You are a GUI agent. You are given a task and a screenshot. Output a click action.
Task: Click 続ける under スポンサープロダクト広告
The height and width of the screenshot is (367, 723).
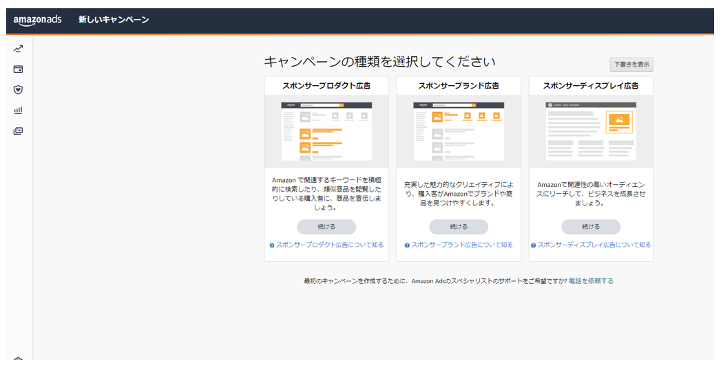[326, 227]
